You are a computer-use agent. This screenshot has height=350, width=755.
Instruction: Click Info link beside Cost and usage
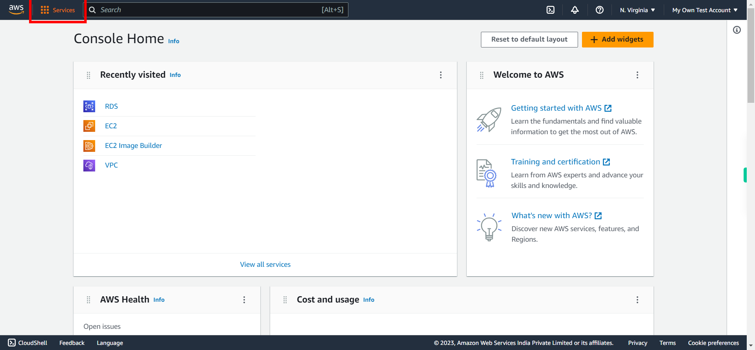[x=368, y=300]
